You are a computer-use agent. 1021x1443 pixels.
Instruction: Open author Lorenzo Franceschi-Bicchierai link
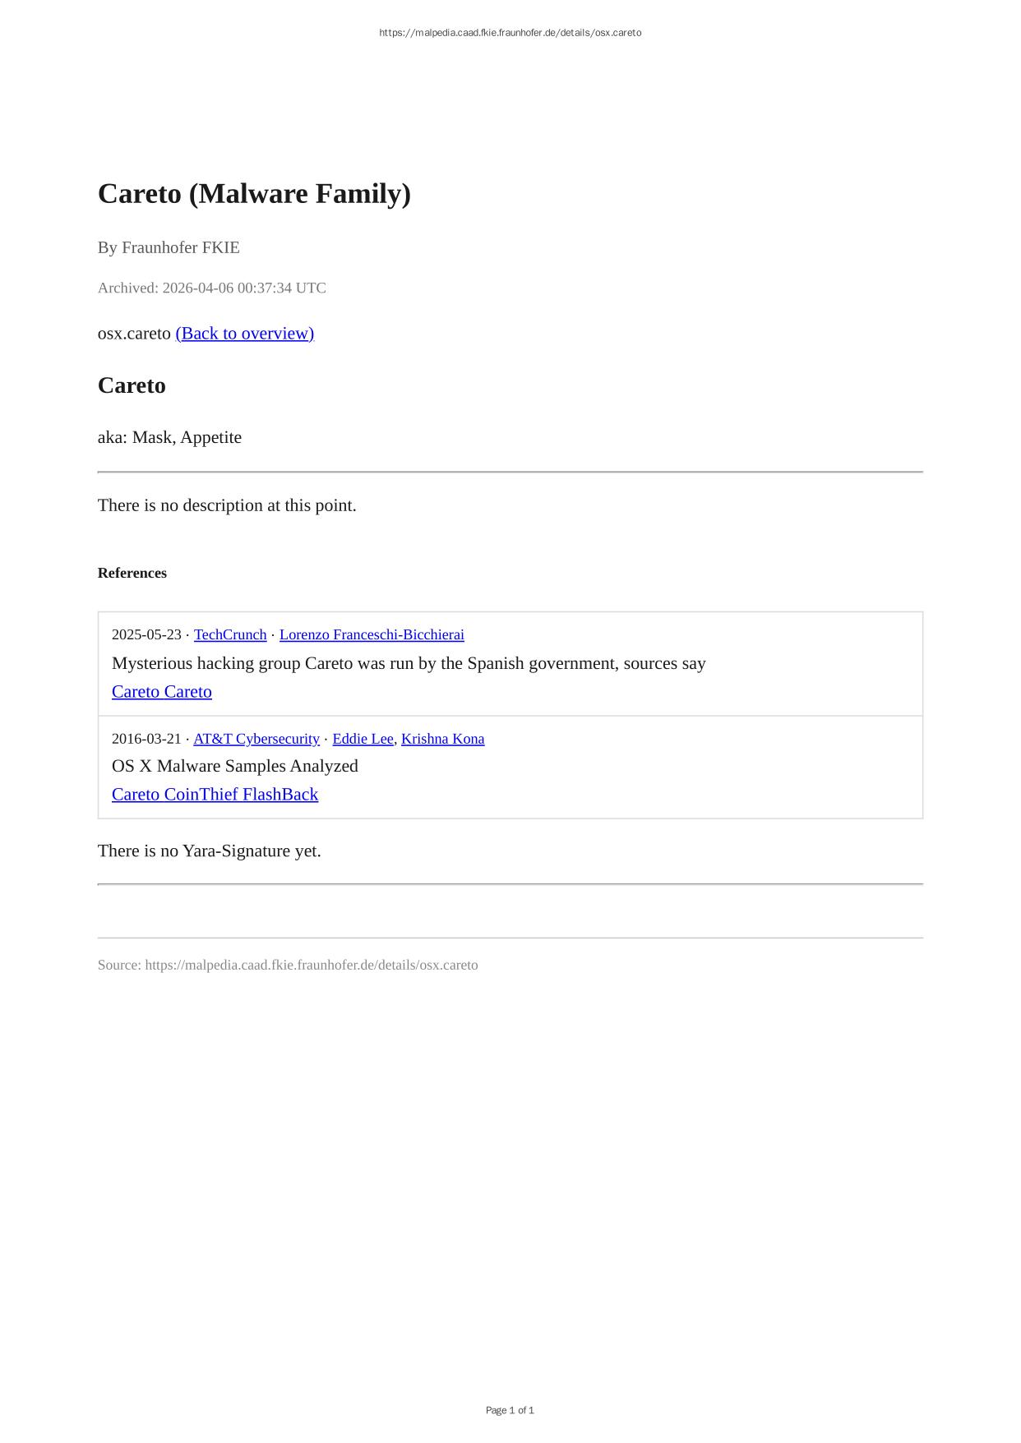click(372, 634)
